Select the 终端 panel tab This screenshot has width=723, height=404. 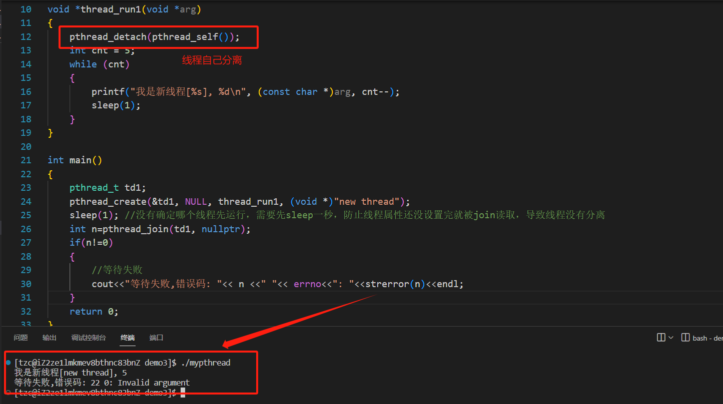click(x=128, y=338)
